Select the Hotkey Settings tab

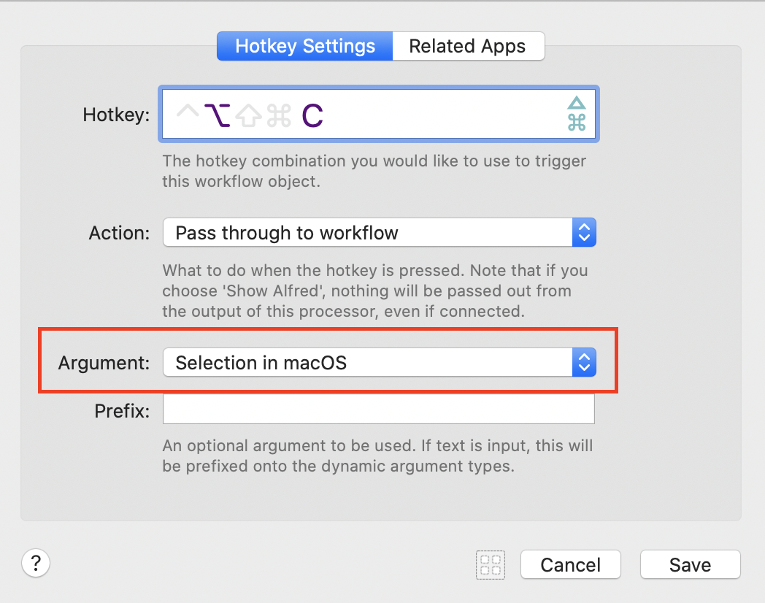tap(304, 46)
